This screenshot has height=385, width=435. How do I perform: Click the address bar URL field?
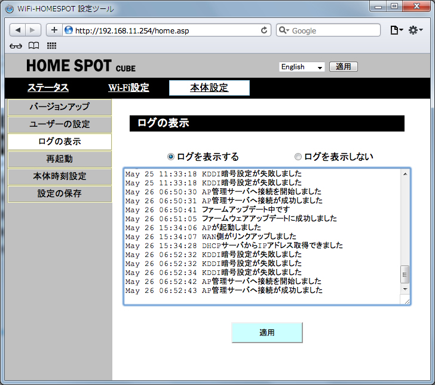(x=167, y=30)
